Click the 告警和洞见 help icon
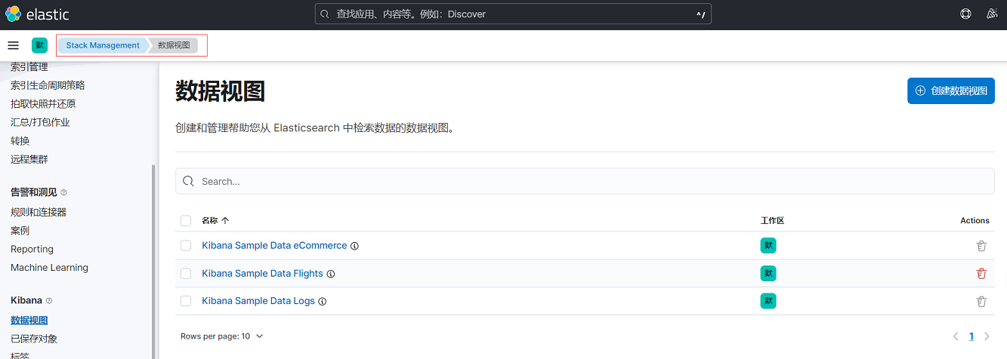The width and height of the screenshot is (1007, 359). click(x=63, y=192)
